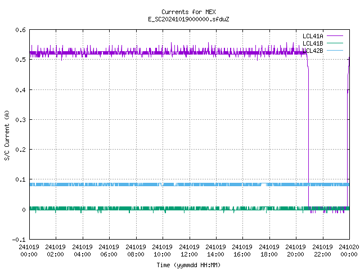360x270 pixels.
Task: Click the y-axis tick value 0.3
Action: [20, 120]
